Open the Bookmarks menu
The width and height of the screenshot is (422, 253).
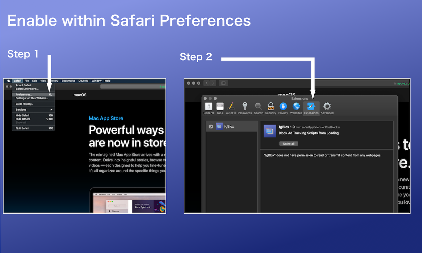68,81
